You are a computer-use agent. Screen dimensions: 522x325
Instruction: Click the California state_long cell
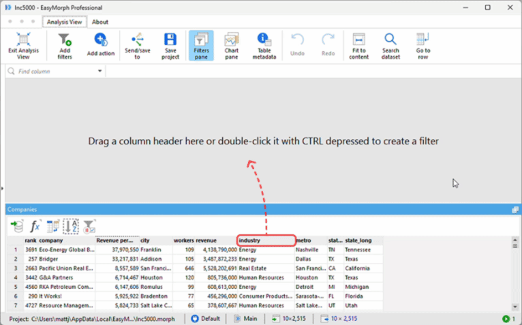(363, 268)
